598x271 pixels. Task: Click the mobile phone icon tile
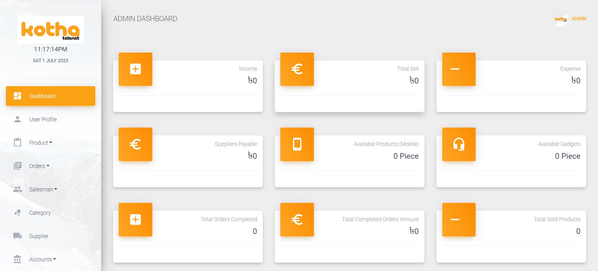[x=297, y=144]
